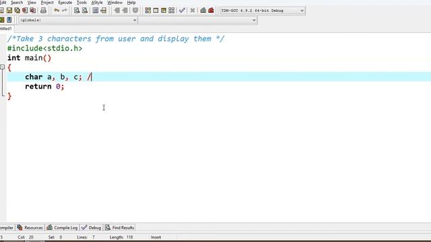Open the AStyle menu
The width and height of the screenshot is (431, 242).
[97, 3]
